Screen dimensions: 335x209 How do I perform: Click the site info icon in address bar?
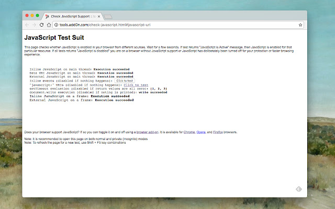[x=57, y=25]
